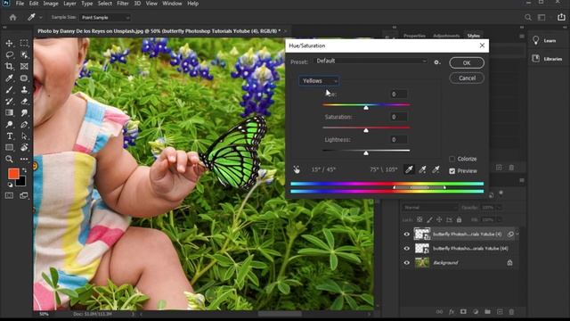This screenshot has width=570, height=321.
Task: Select the Eyedropper tool in left toolbar
Action: (x=10, y=78)
